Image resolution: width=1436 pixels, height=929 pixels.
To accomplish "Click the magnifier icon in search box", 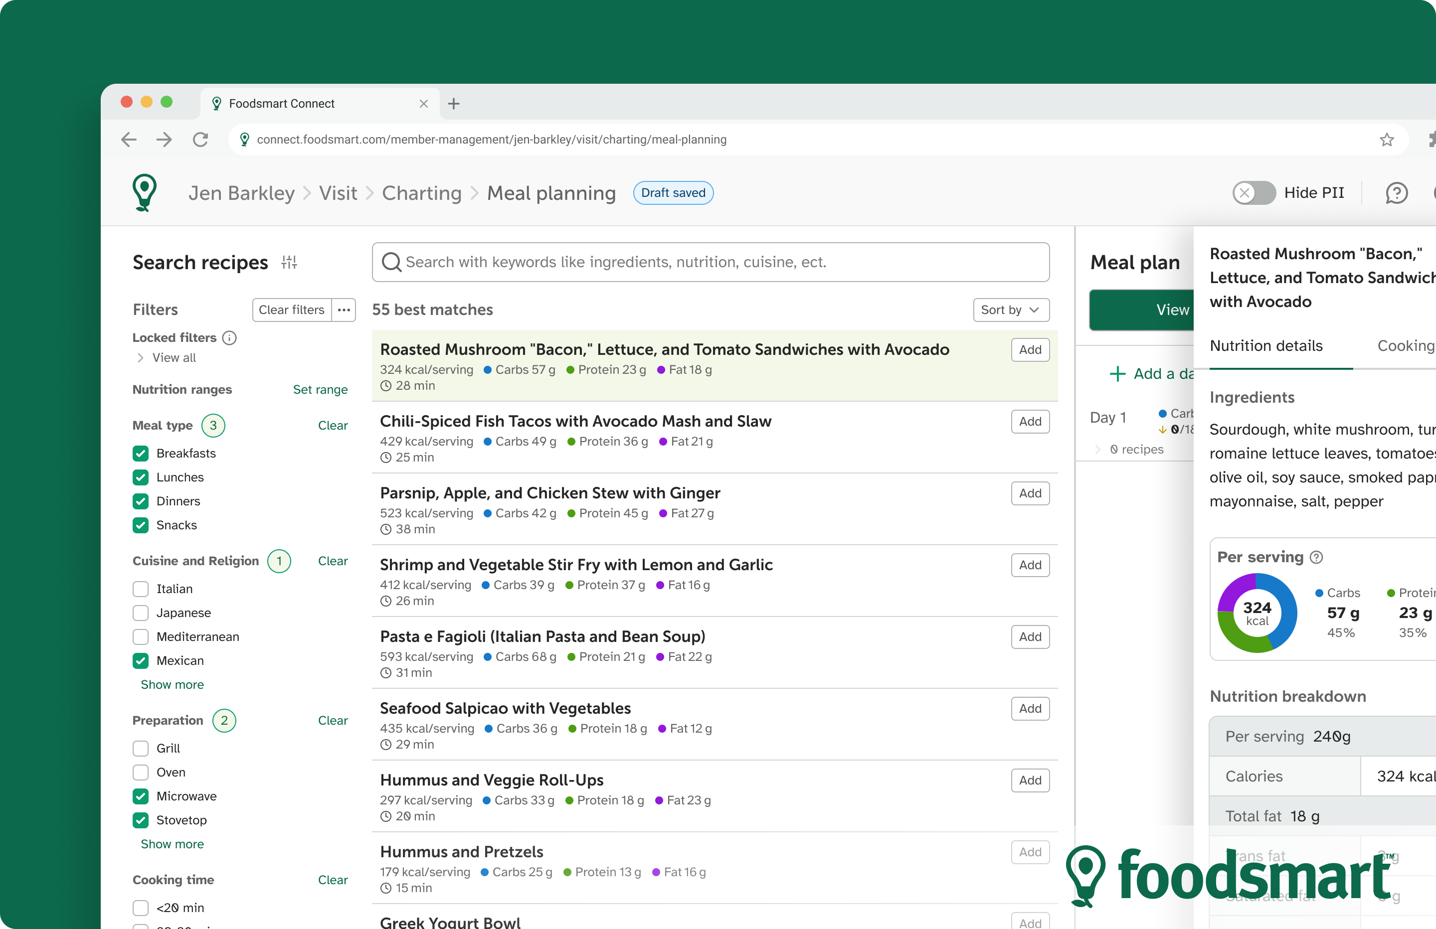I will [x=391, y=263].
